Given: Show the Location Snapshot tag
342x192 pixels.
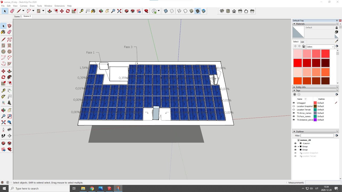Looking at the screenshot, I should 294,106.
